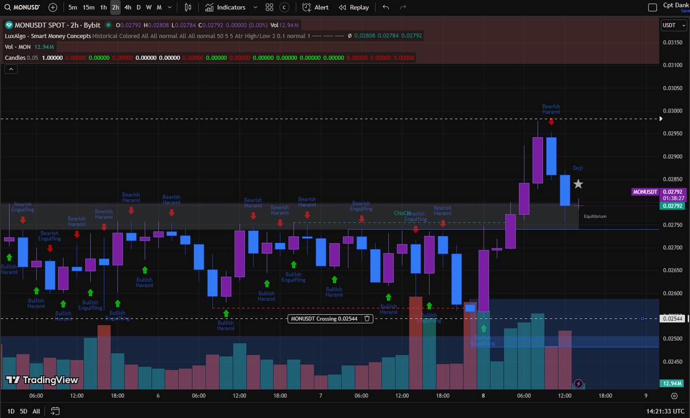Redo the last chart action

(x=403, y=7)
